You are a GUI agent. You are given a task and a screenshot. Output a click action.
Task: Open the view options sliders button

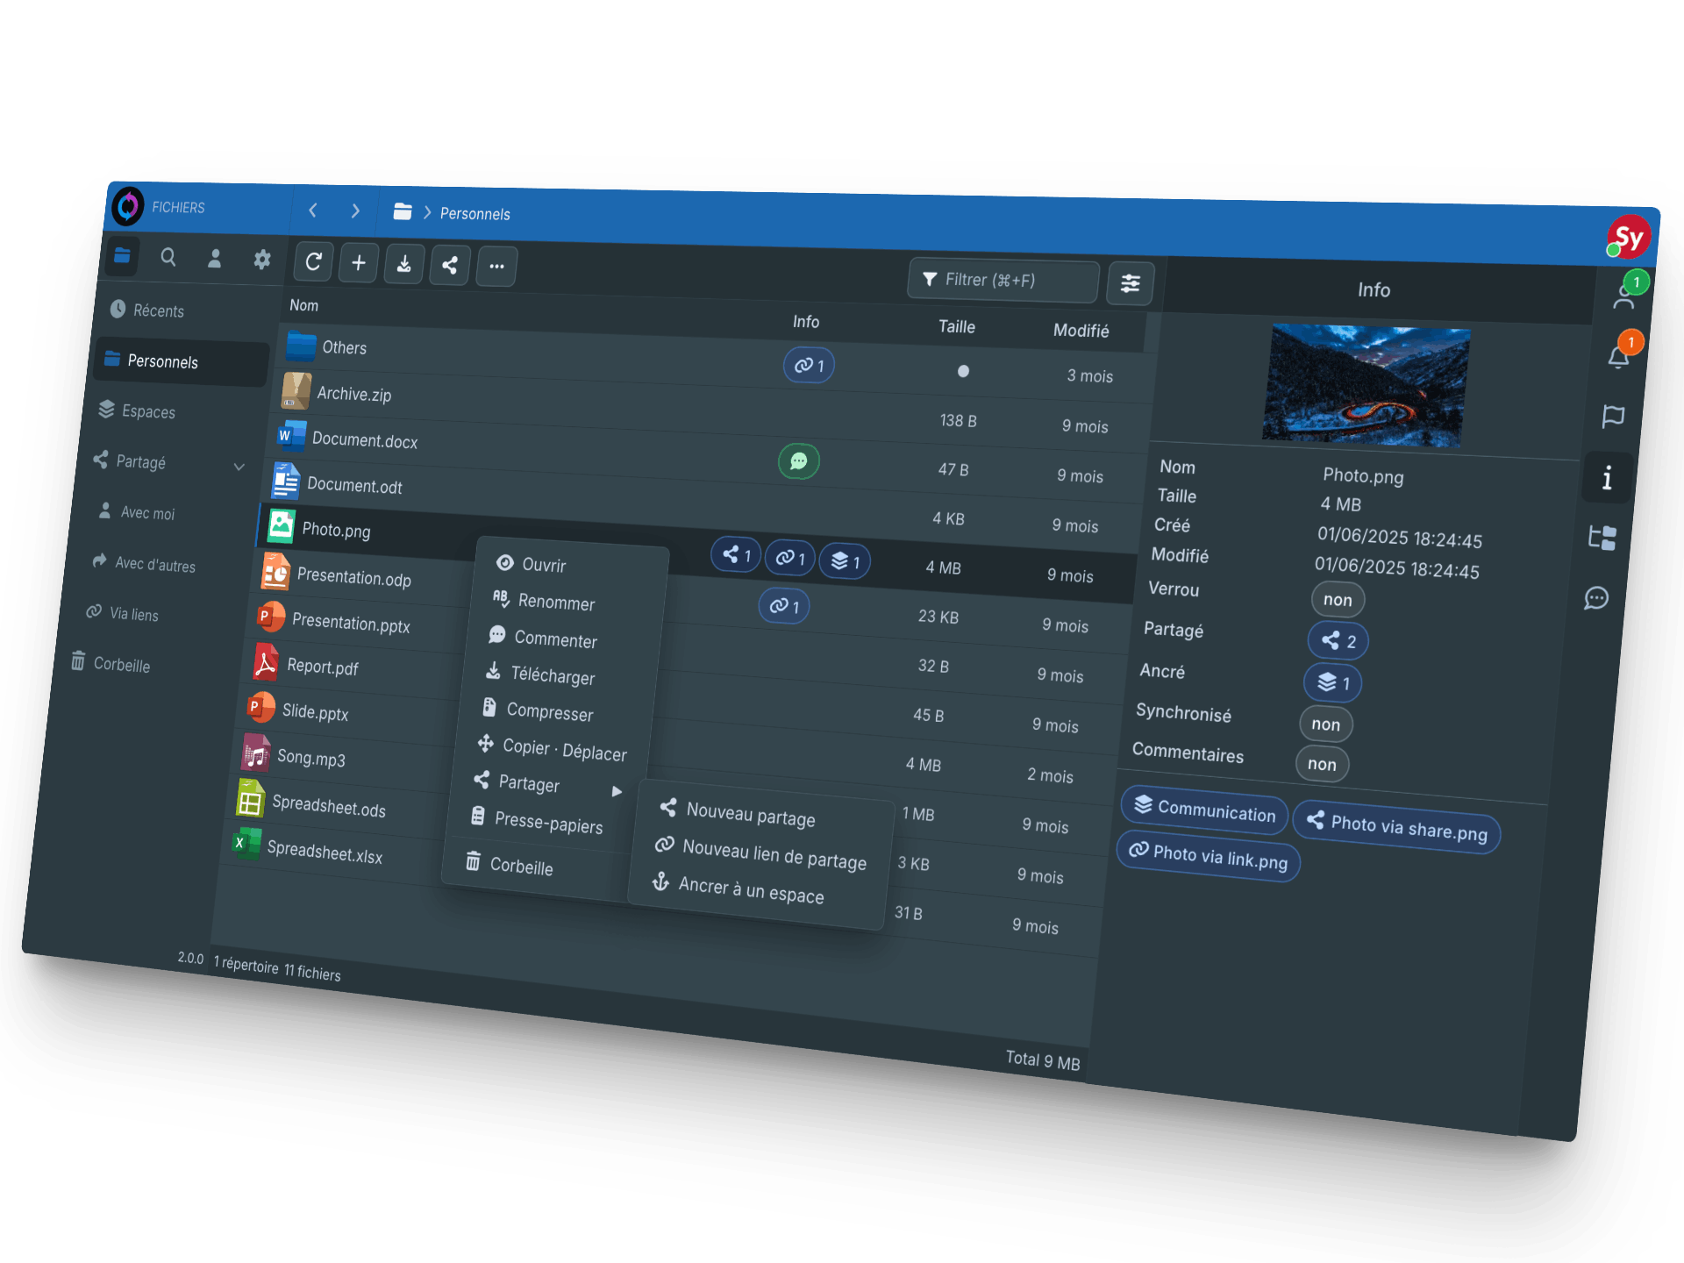click(x=1130, y=283)
